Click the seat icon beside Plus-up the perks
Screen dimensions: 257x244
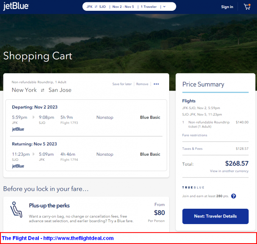coord(16,209)
